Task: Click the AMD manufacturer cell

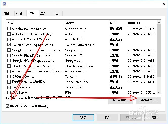Action: 68,34
